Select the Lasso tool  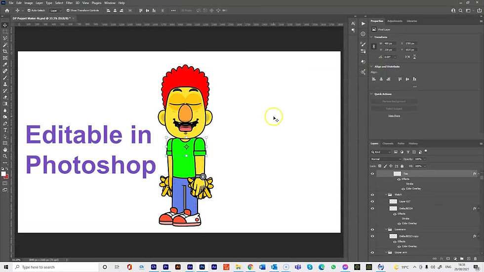coord(5,38)
